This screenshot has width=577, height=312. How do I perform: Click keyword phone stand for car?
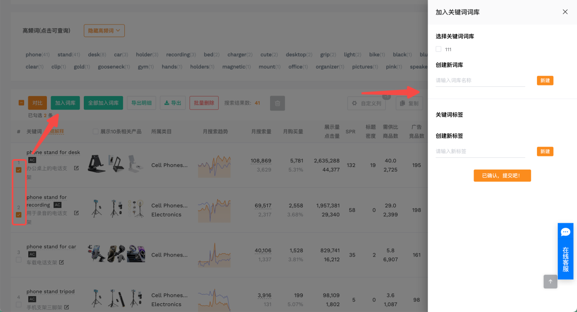[51, 247]
